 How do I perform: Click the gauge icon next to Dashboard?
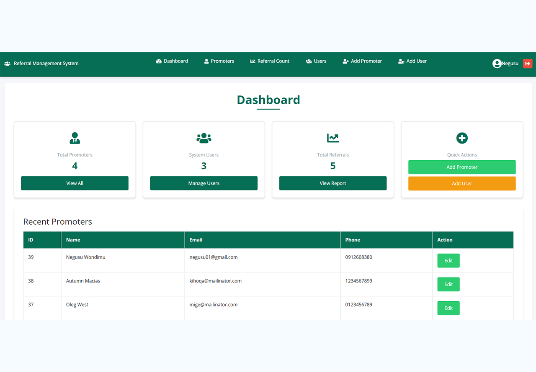[159, 61]
